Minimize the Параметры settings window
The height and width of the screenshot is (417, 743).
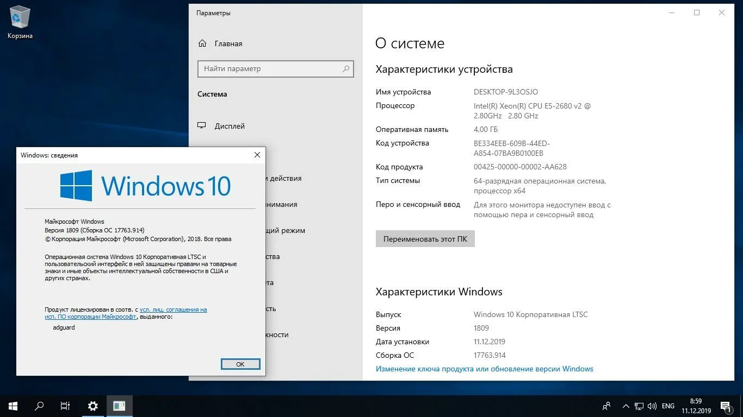(x=672, y=12)
